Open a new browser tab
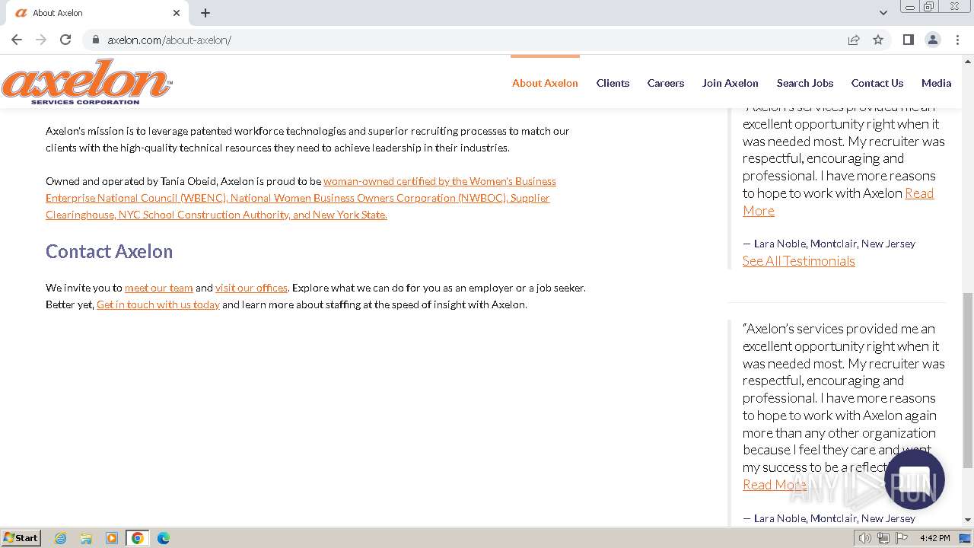 pos(205,13)
